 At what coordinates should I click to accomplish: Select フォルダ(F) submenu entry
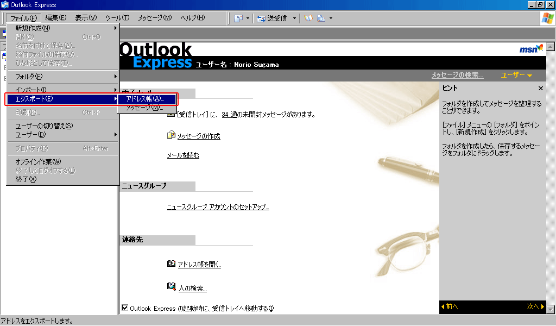pos(63,76)
